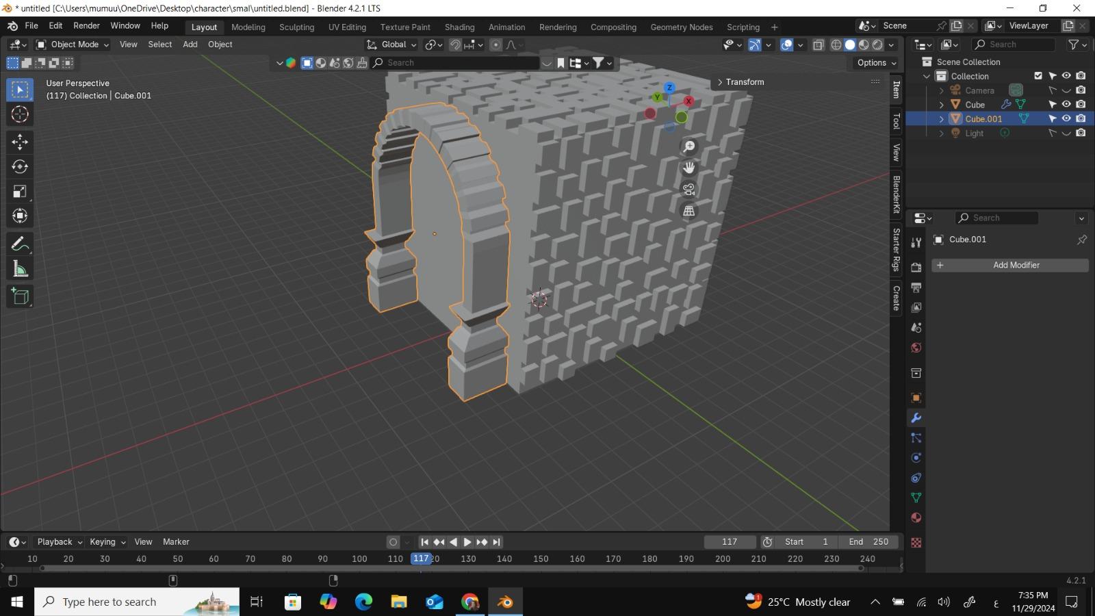Open viewport Options dropdown
Screen dimensions: 1095x616
(876, 62)
